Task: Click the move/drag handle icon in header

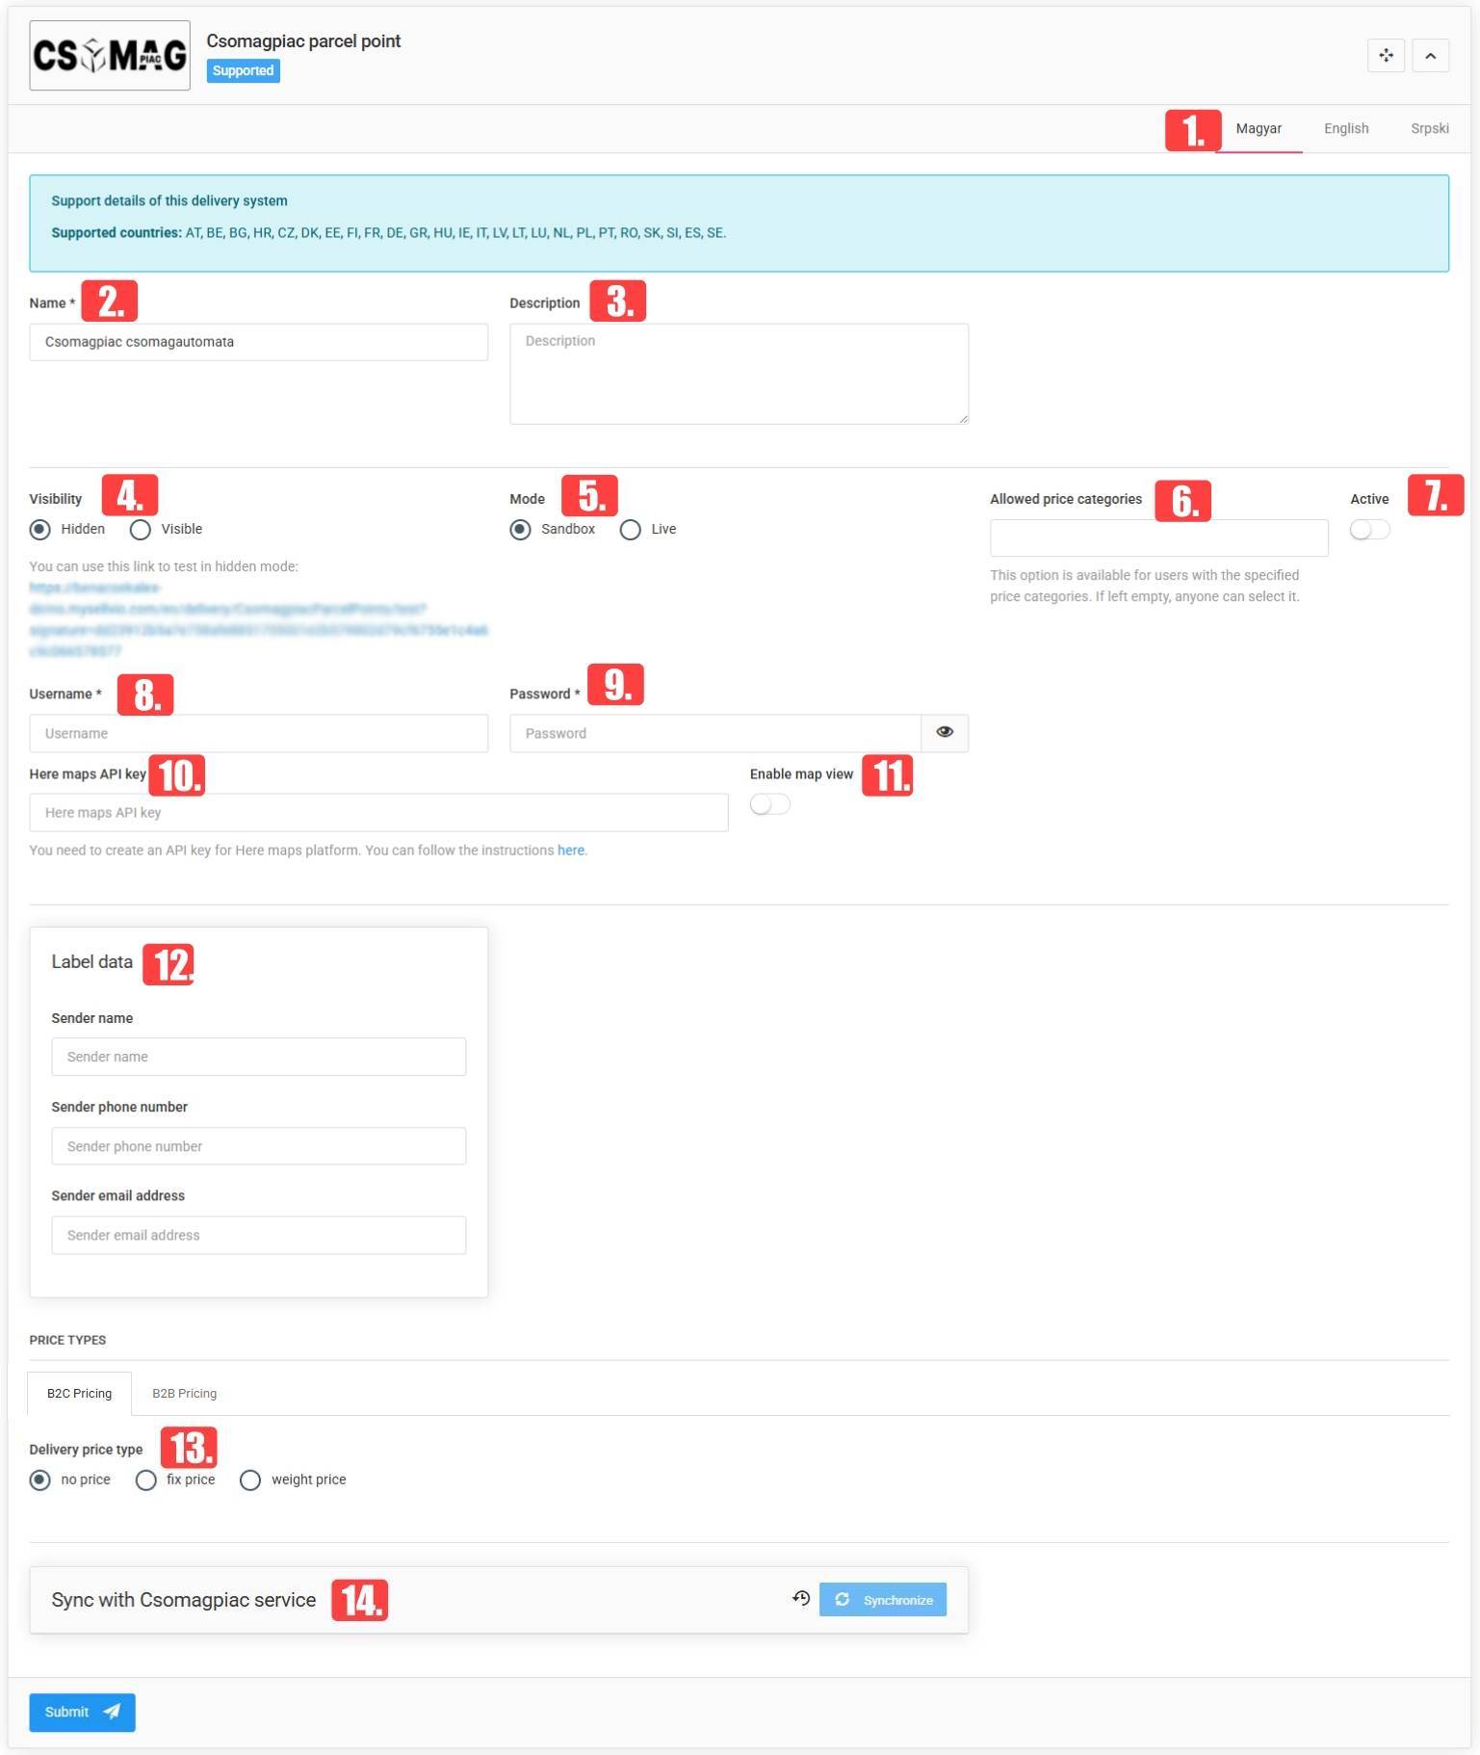Action: [x=1386, y=56]
